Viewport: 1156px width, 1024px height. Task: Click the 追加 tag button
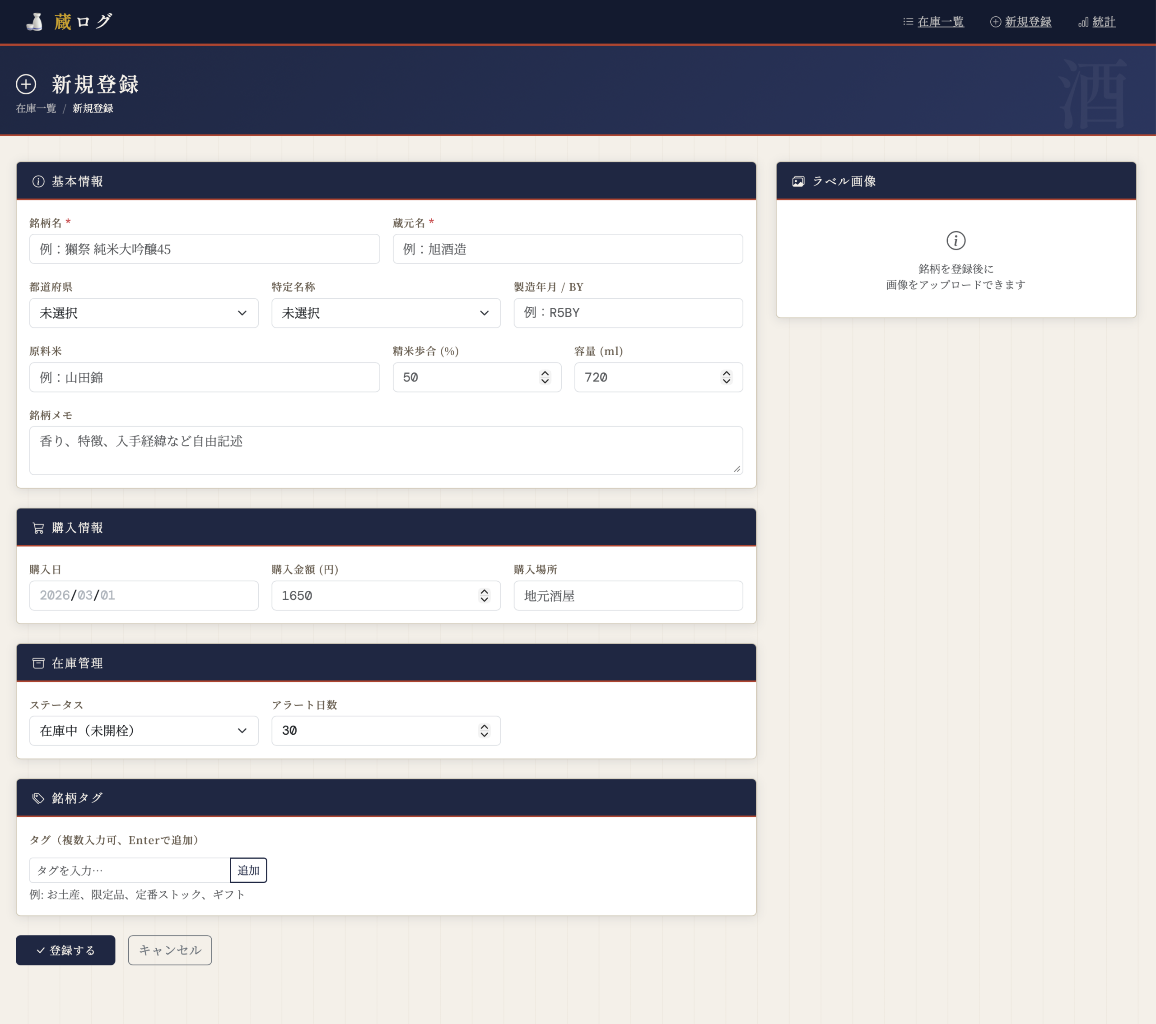pyautogui.click(x=248, y=870)
